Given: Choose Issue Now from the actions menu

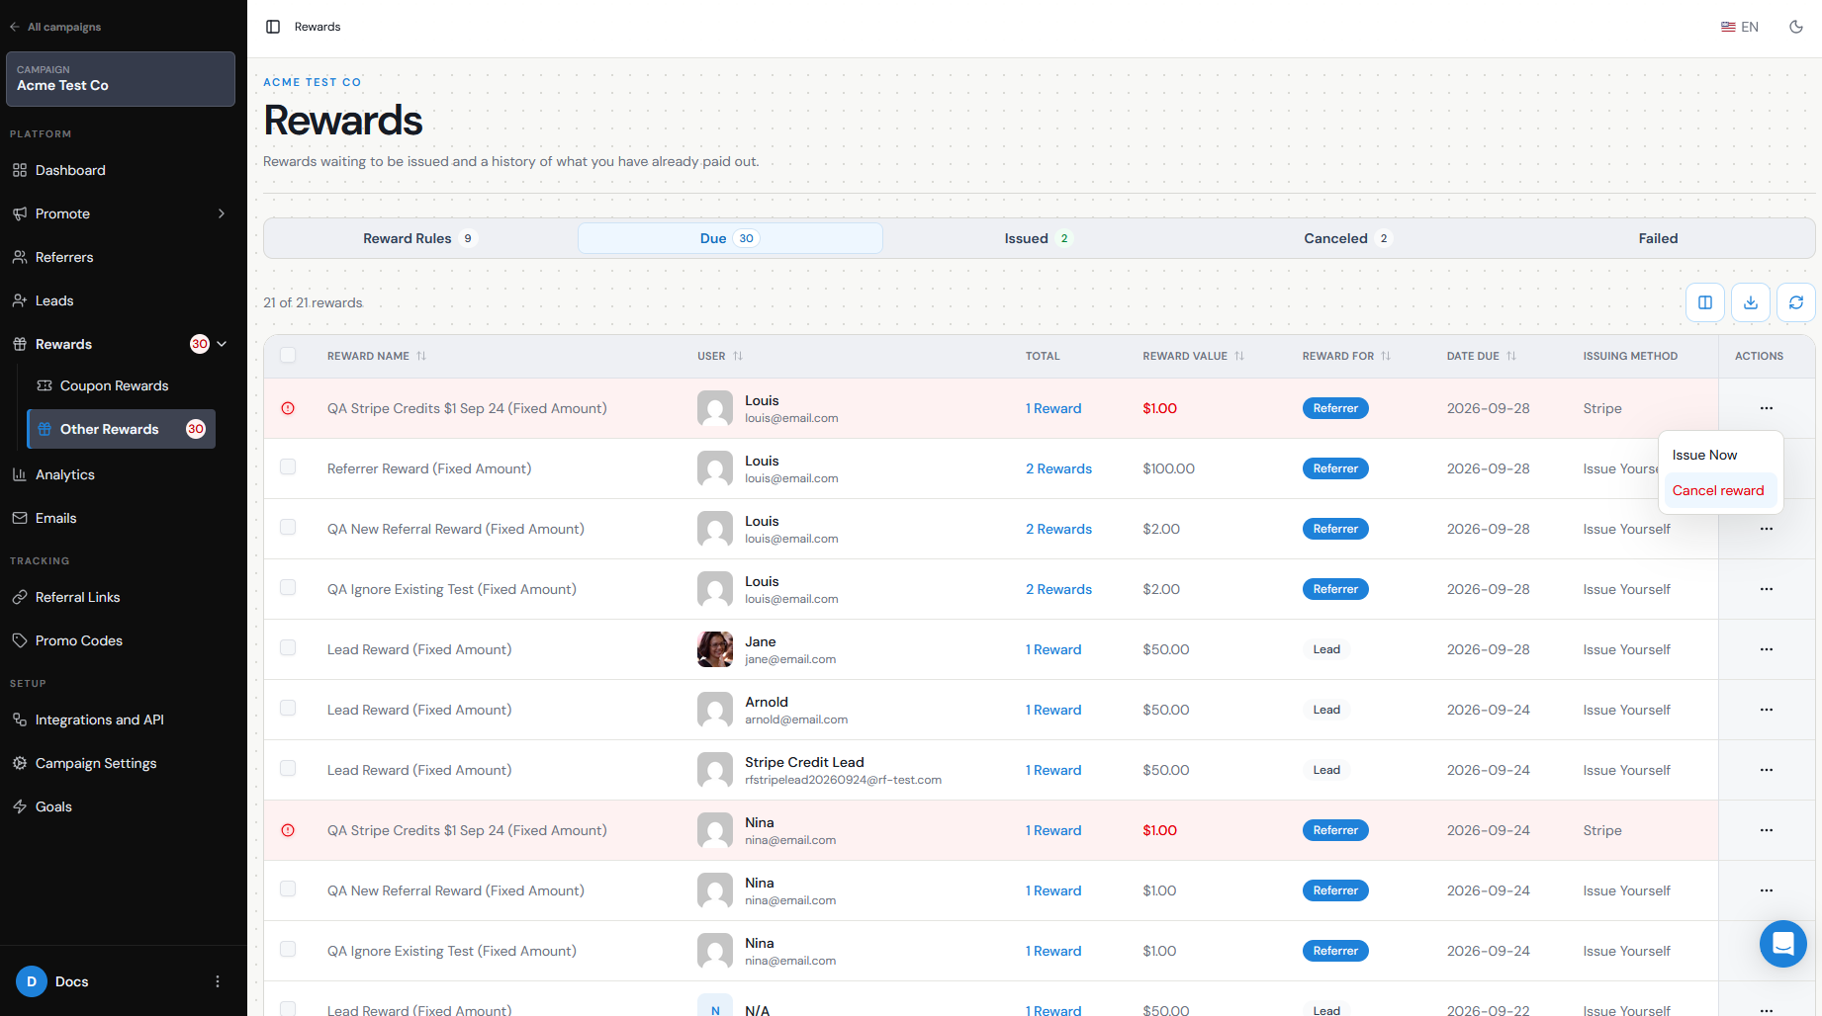Looking at the screenshot, I should [1720, 455].
